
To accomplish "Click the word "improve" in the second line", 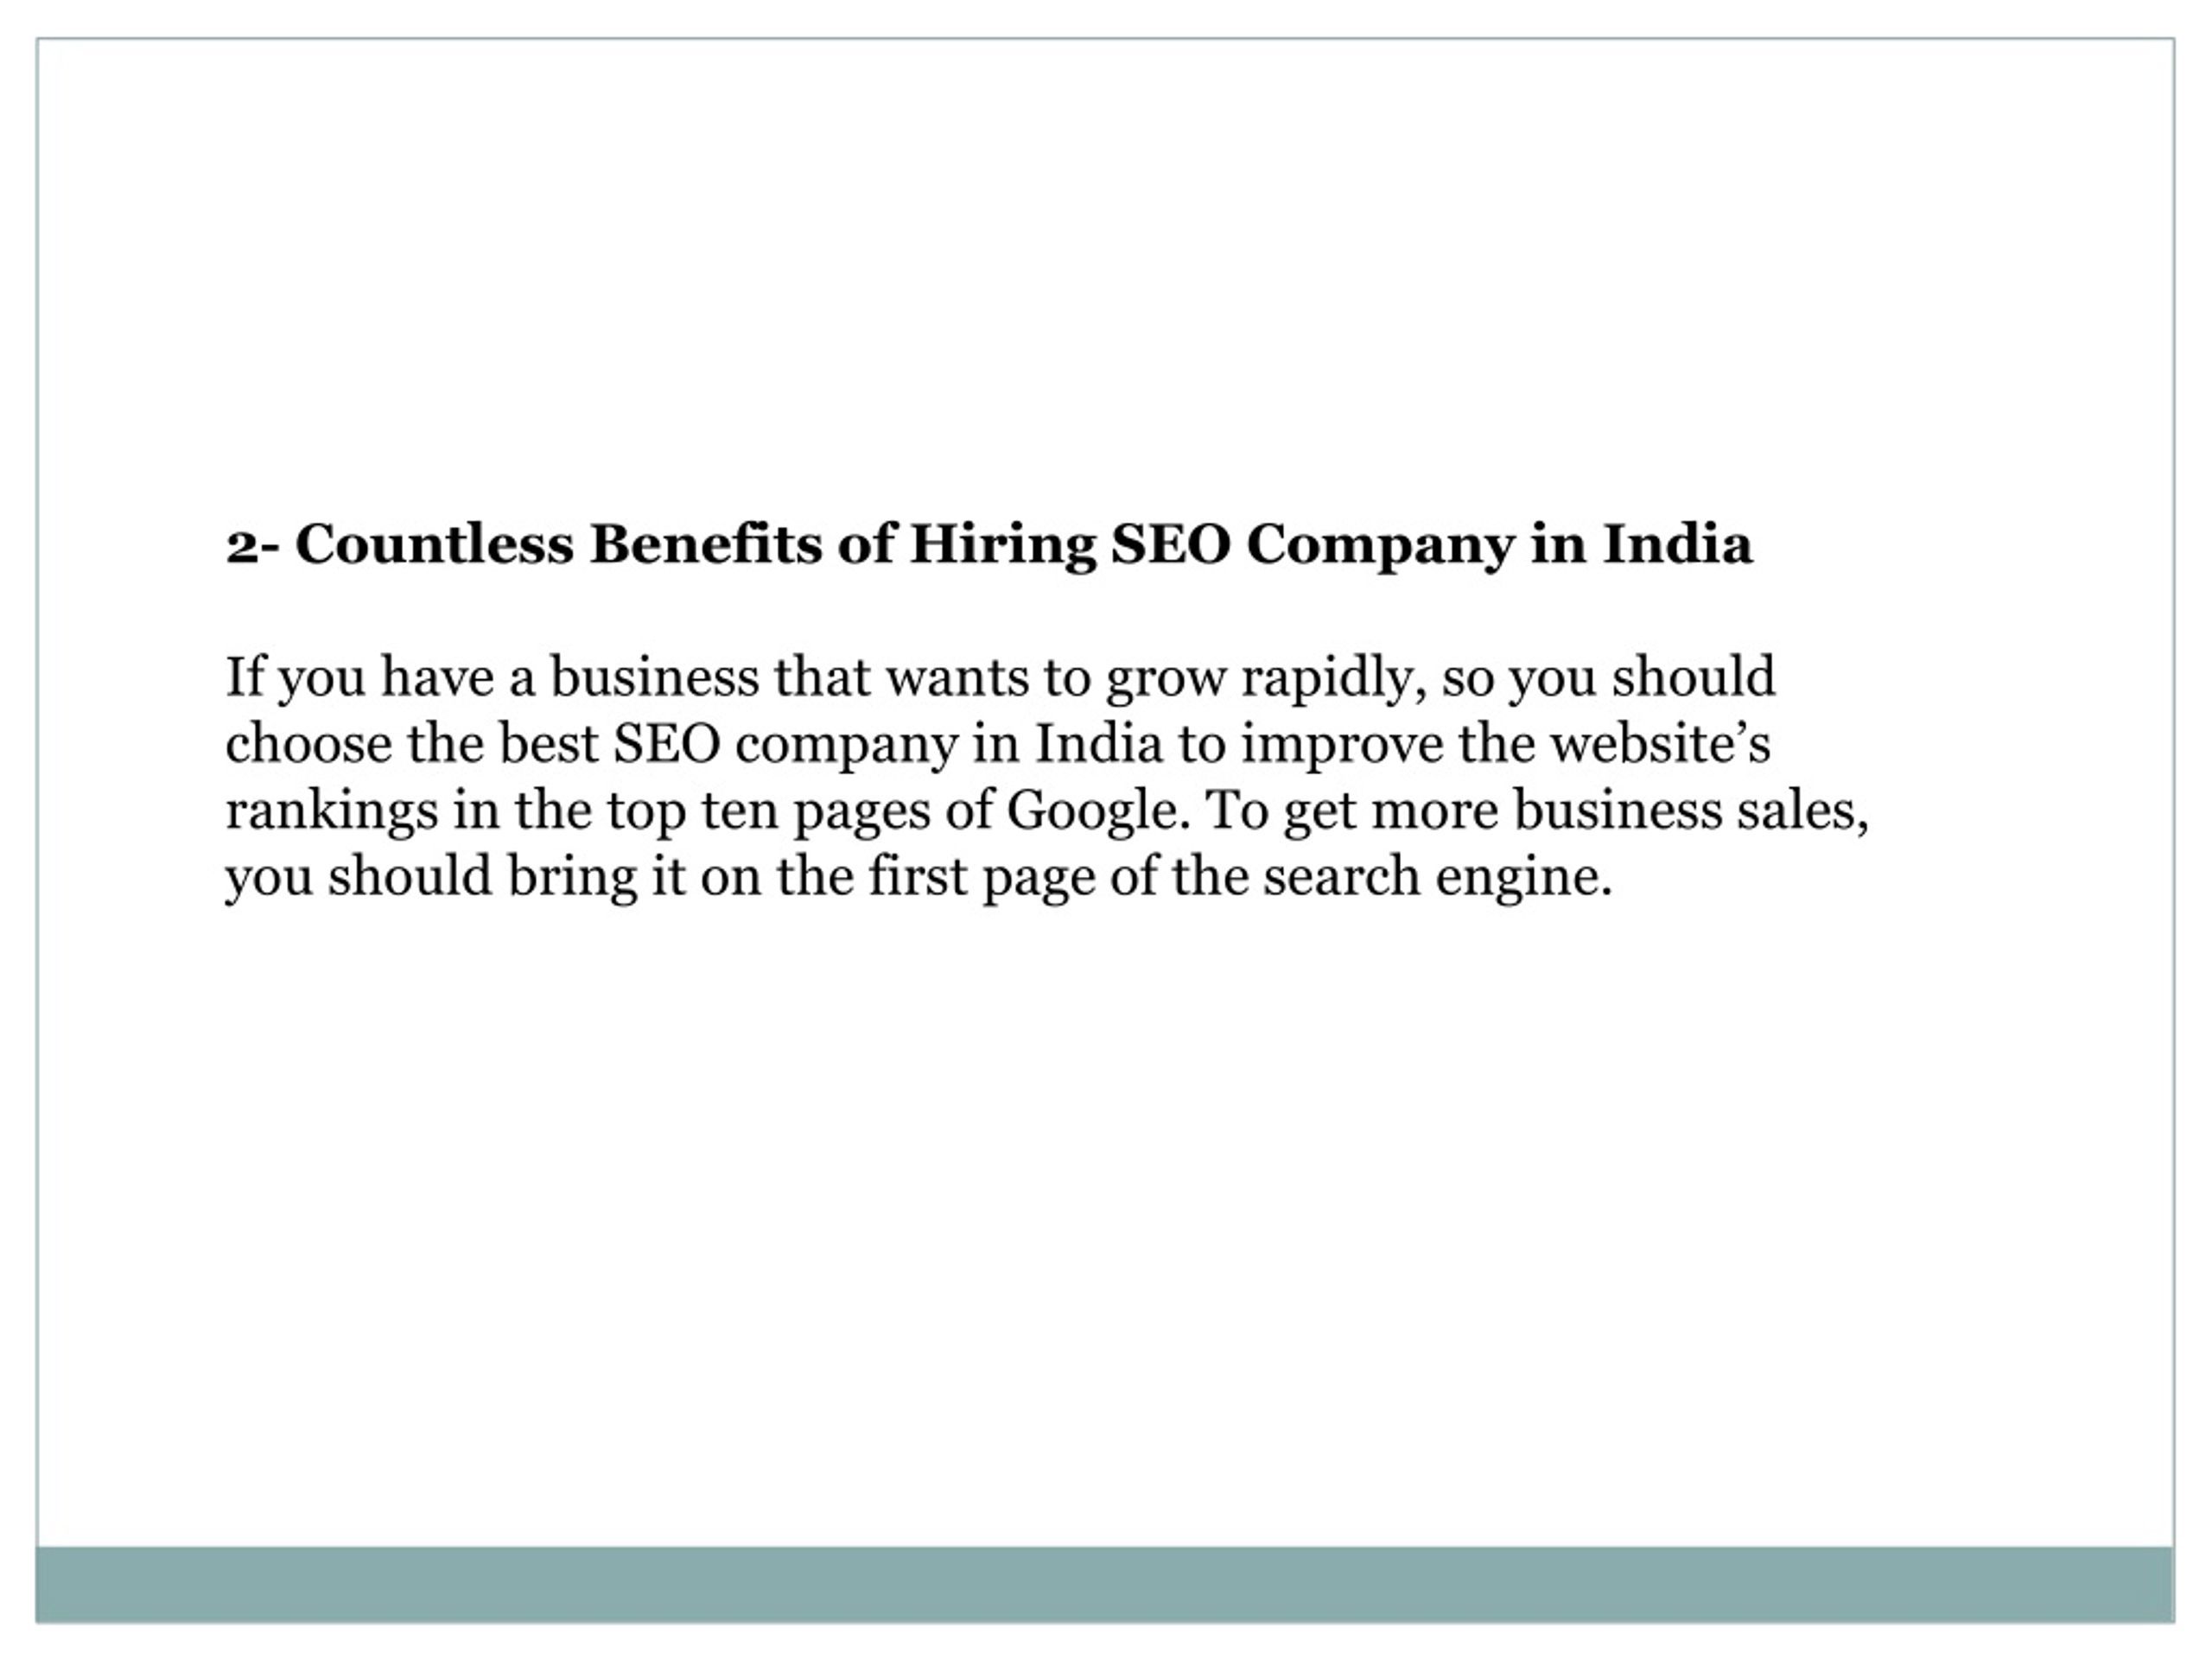I will pyautogui.click(x=1342, y=746).
